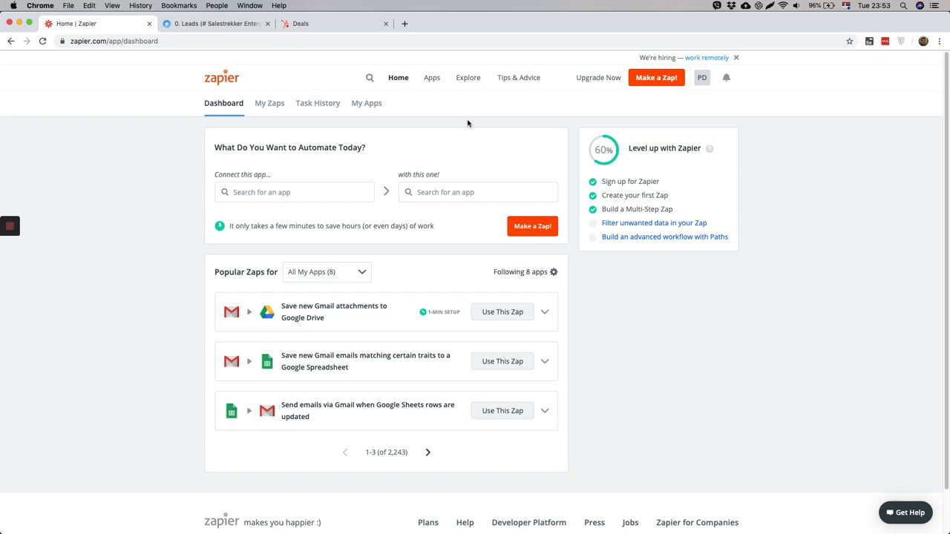Click Google Sheets icon in Send emails Zap
Viewport: 950px width, 534px height.
pyautogui.click(x=232, y=411)
